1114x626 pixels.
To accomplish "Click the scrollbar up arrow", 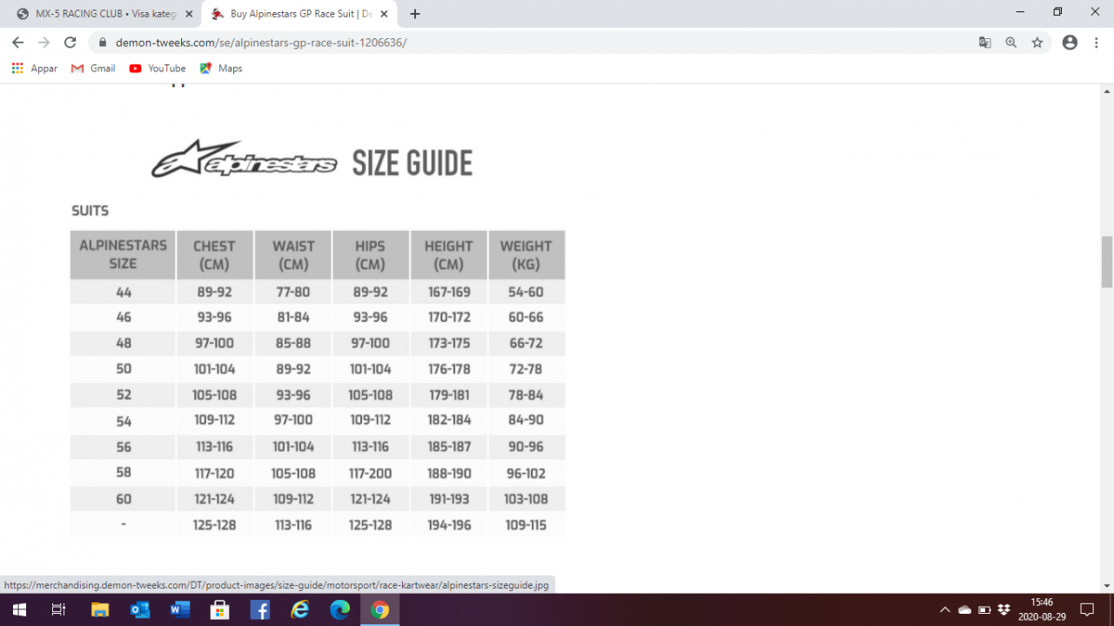I will coord(1107,91).
